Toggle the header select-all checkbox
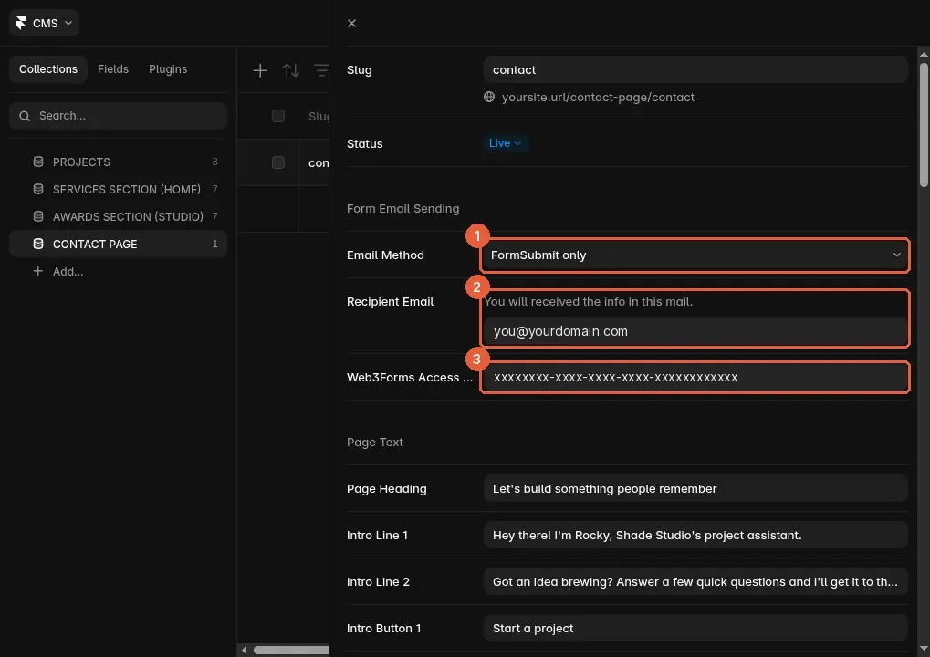The width and height of the screenshot is (930, 657). (x=278, y=116)
